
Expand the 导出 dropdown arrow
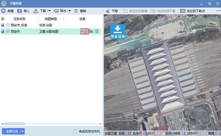(x=69, y=11)
